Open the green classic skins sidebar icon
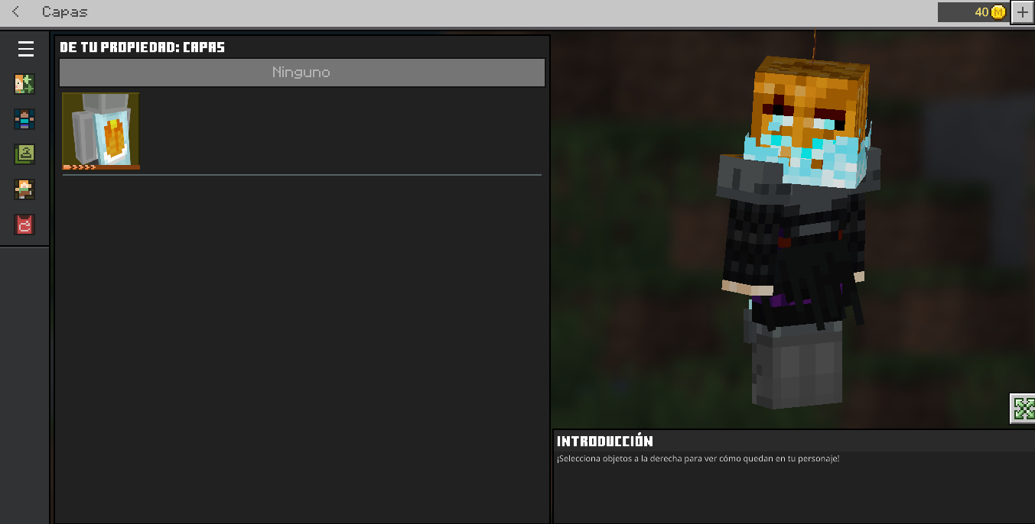Viewport: 1035px width, 524px height. [x=24, y=154]
